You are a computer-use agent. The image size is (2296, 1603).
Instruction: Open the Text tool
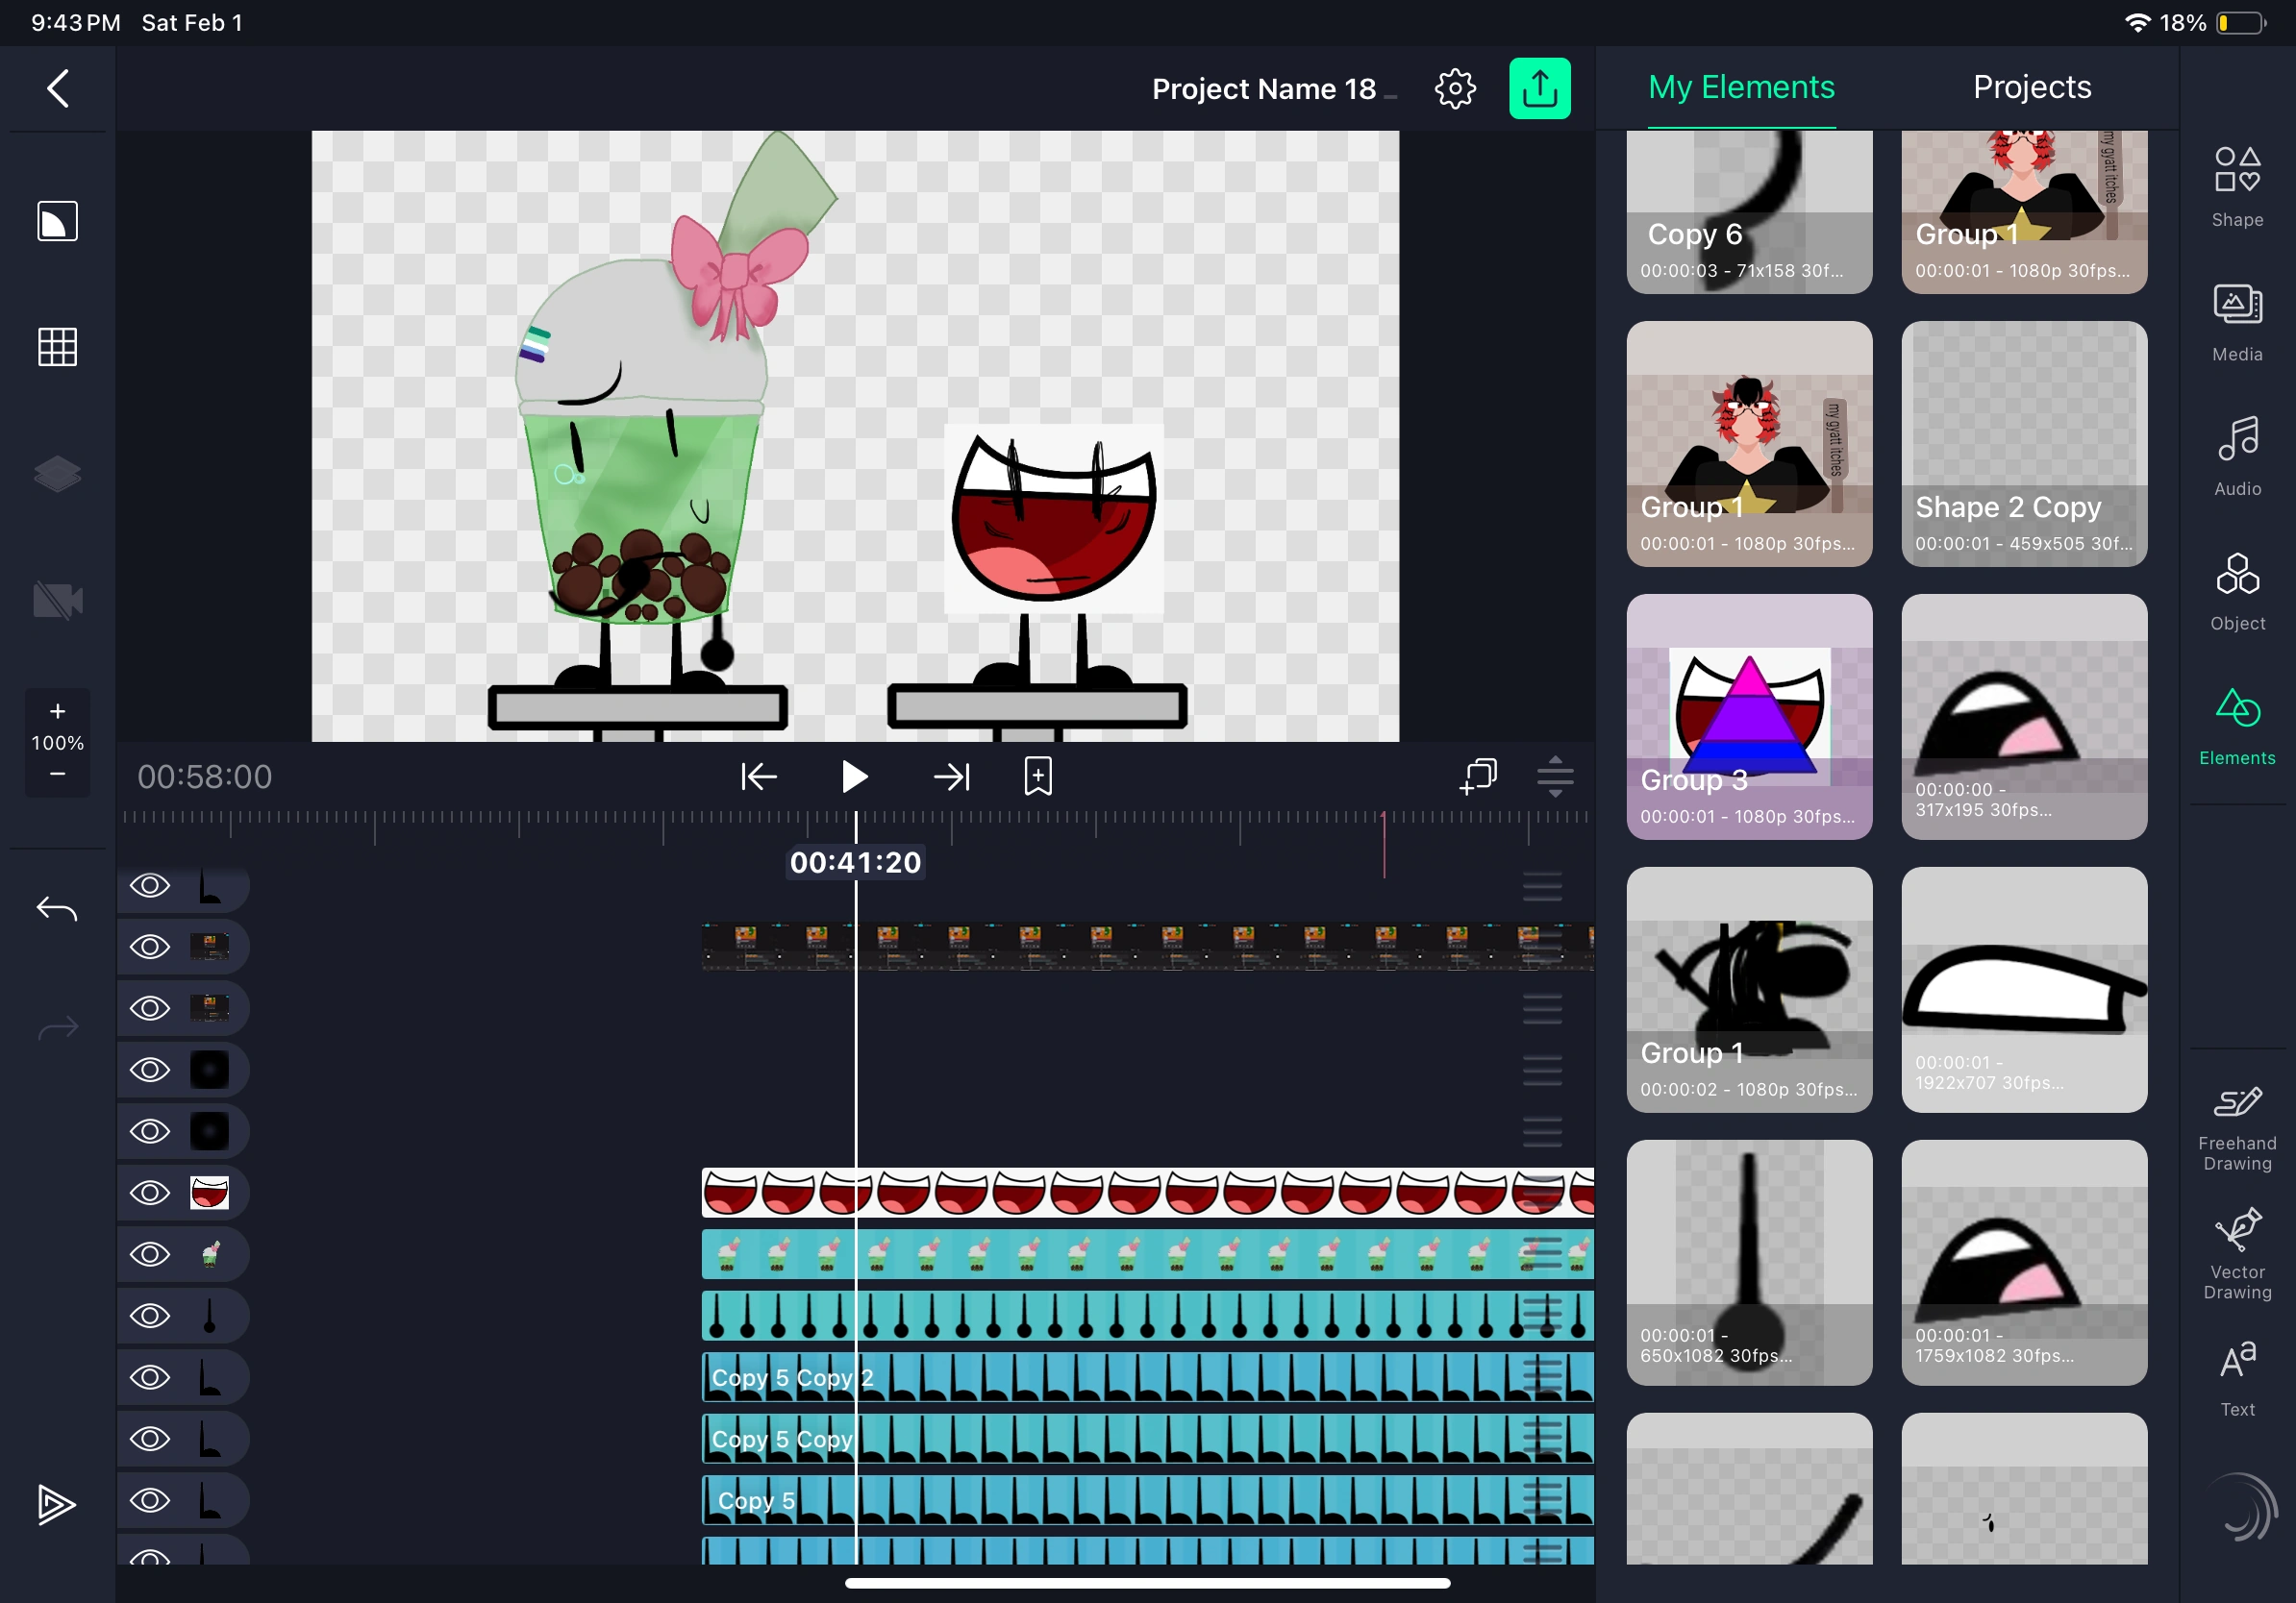[x=2236, y=1377]
